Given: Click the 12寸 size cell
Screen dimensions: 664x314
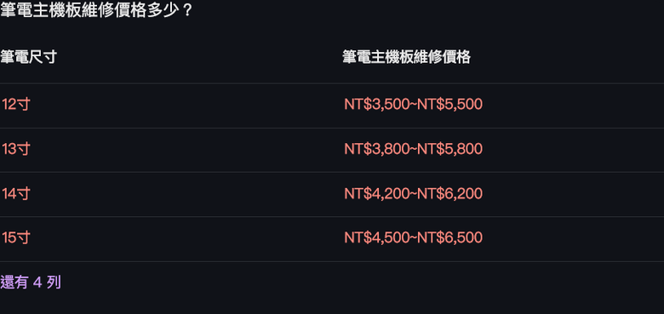Looking at the screenshot, I should 15,104.
